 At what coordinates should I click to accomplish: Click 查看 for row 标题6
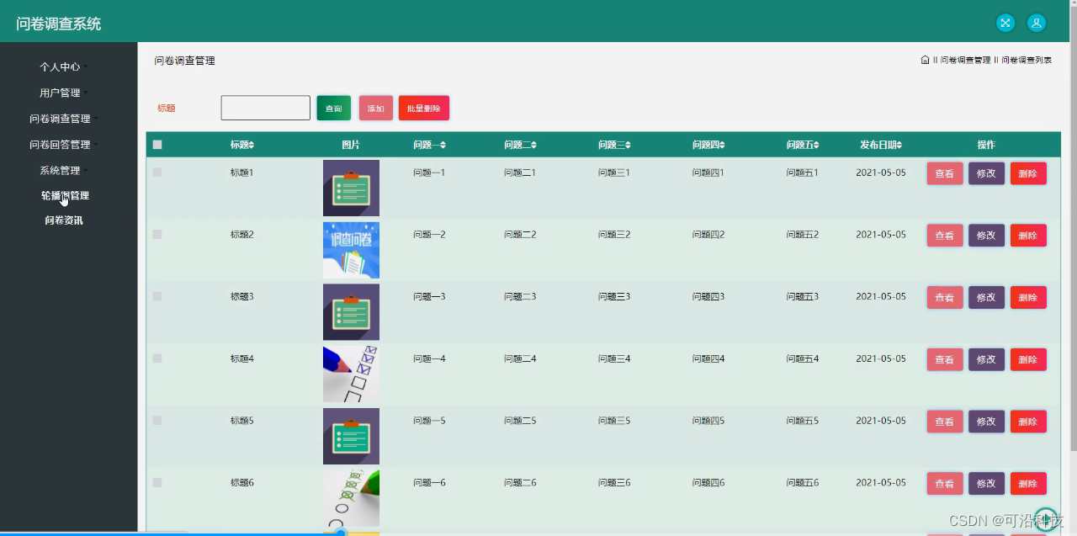pyautogui.click(x=945, y=484)
